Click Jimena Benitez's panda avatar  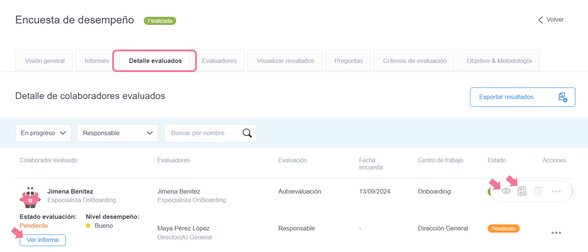tap(30, 197)
